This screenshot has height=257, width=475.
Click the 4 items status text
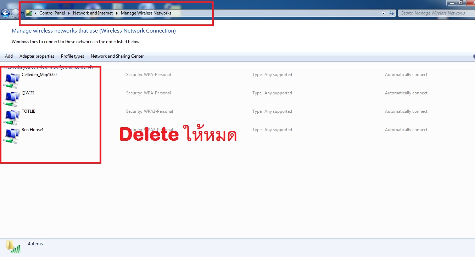pyautogui.click(x=35, y=244)
